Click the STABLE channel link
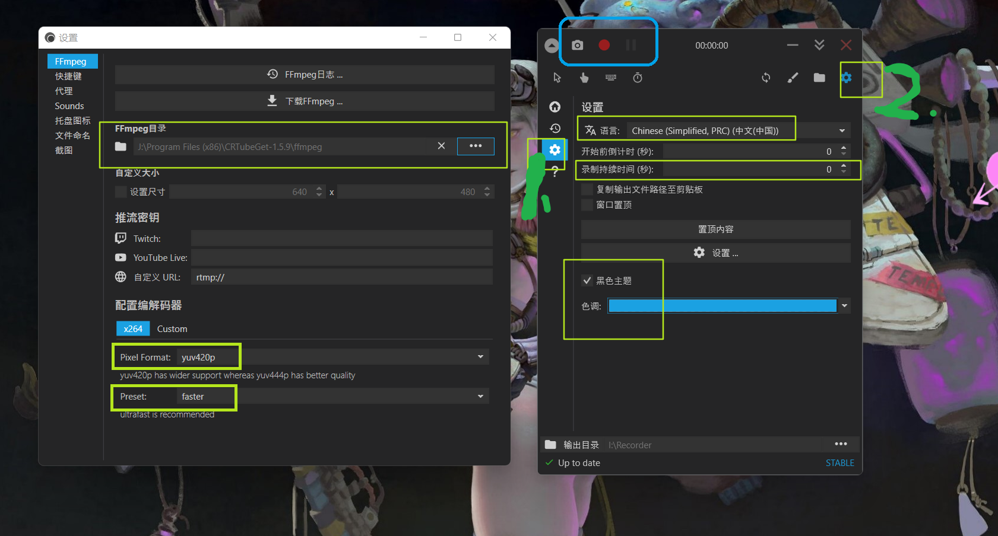Viewport: 998px width, 536px height. tap(839, 462)
